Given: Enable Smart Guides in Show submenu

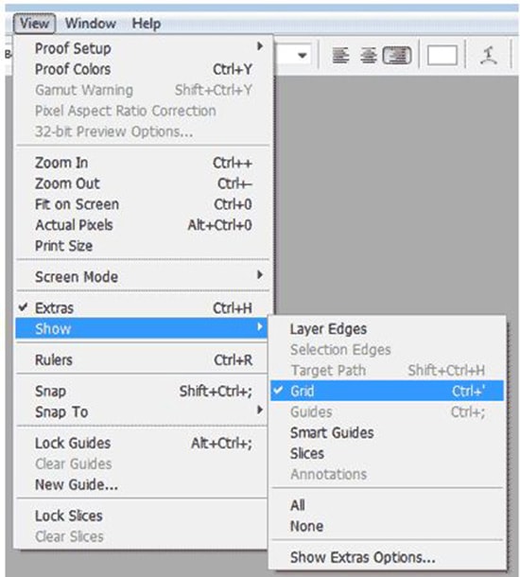Looking at the screenshot, I should coord(387,433).
